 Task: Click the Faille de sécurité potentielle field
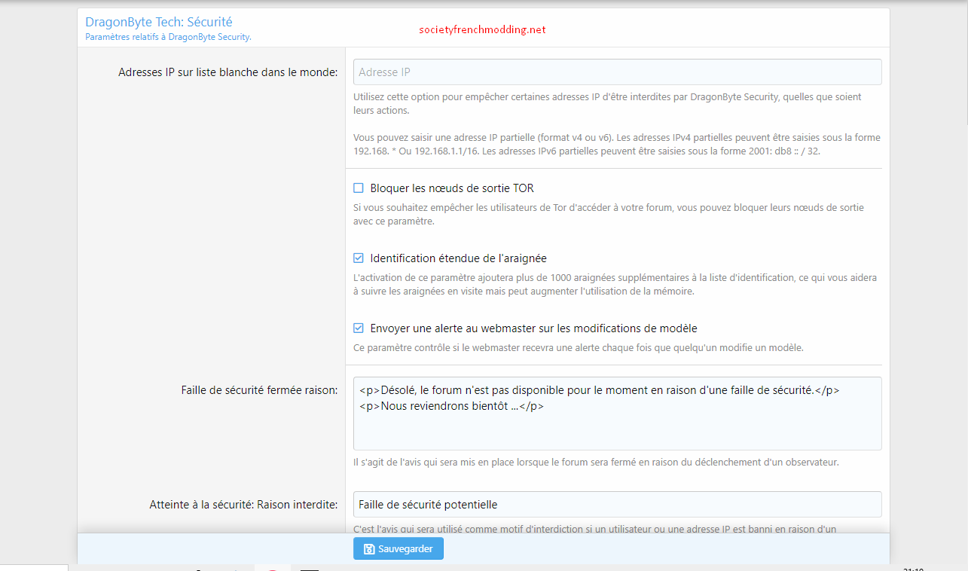point(617,505)
